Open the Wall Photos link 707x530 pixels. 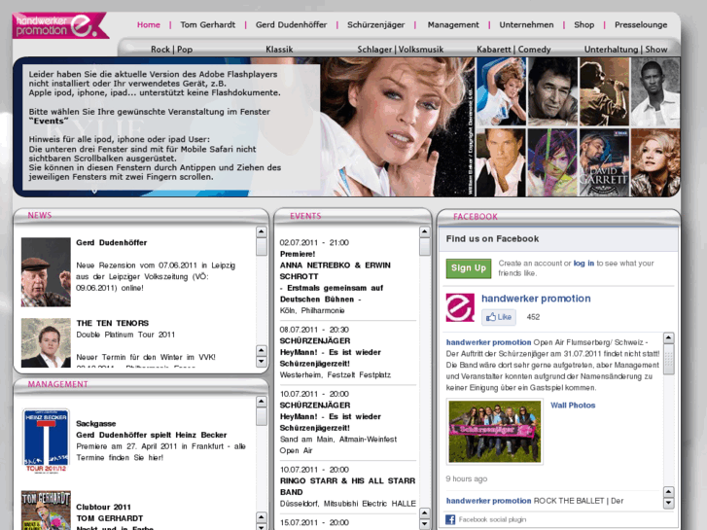click(573, 406)
